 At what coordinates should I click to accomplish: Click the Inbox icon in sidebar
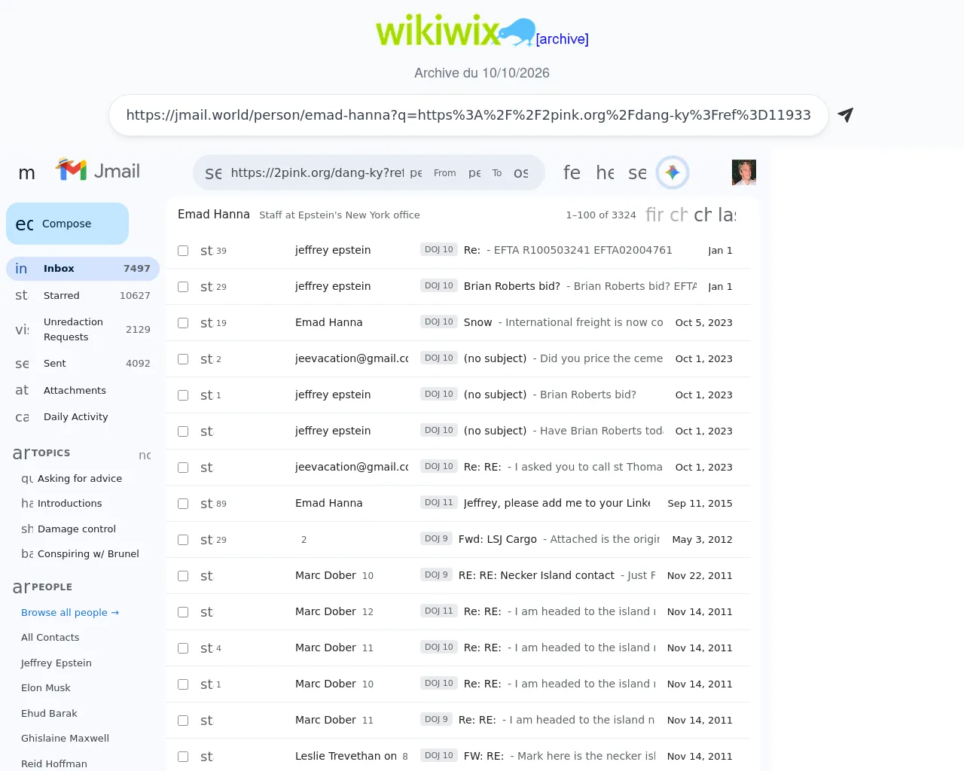pos(21,269)
